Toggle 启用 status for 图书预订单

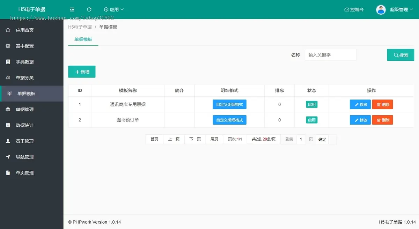[x=311, y=120]
